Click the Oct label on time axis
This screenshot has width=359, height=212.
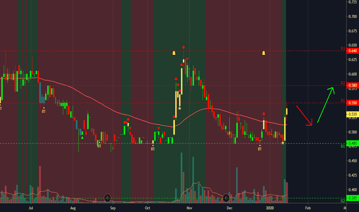click(148, 208)
